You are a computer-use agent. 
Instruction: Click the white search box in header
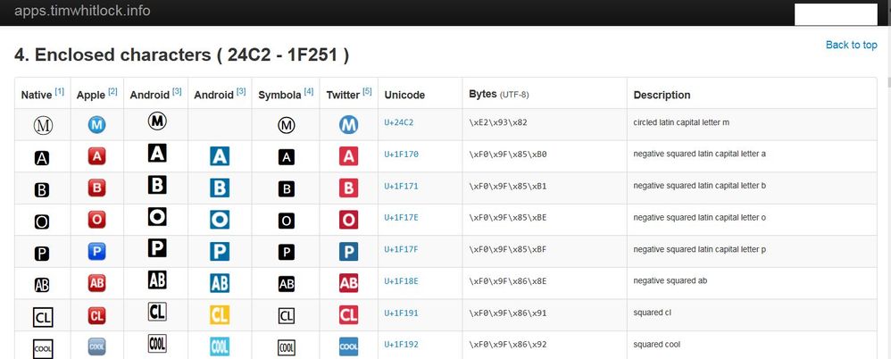836,13
